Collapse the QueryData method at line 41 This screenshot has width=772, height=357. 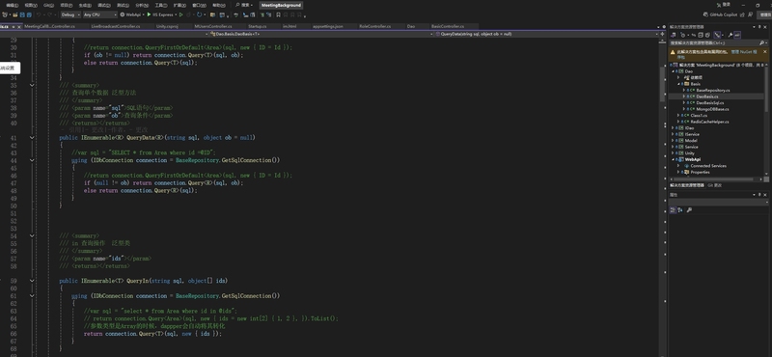pyautogui.click(x=32, y=138)
